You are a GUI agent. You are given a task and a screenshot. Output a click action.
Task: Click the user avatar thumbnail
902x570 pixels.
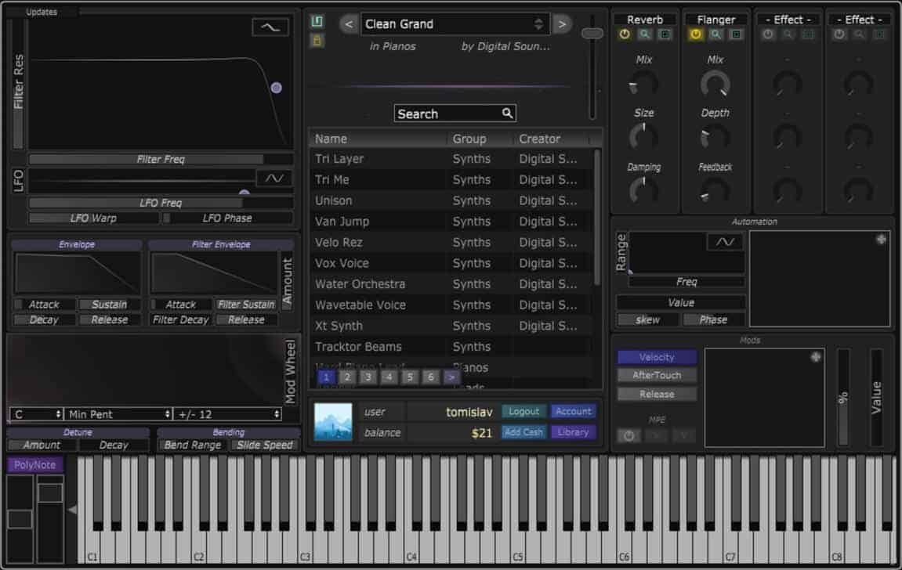(333, 422)
